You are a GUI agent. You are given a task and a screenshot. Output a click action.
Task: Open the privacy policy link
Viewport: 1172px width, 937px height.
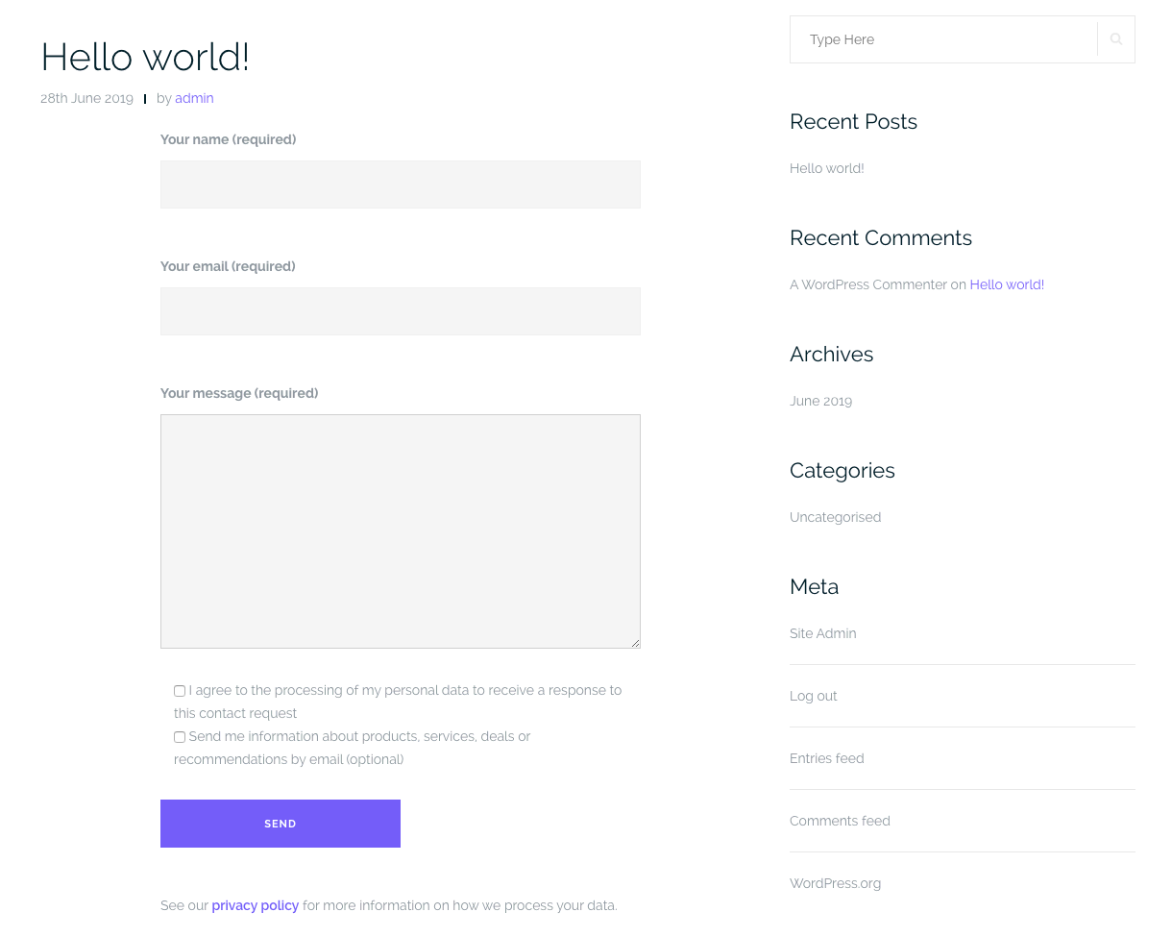click(255, 905)
